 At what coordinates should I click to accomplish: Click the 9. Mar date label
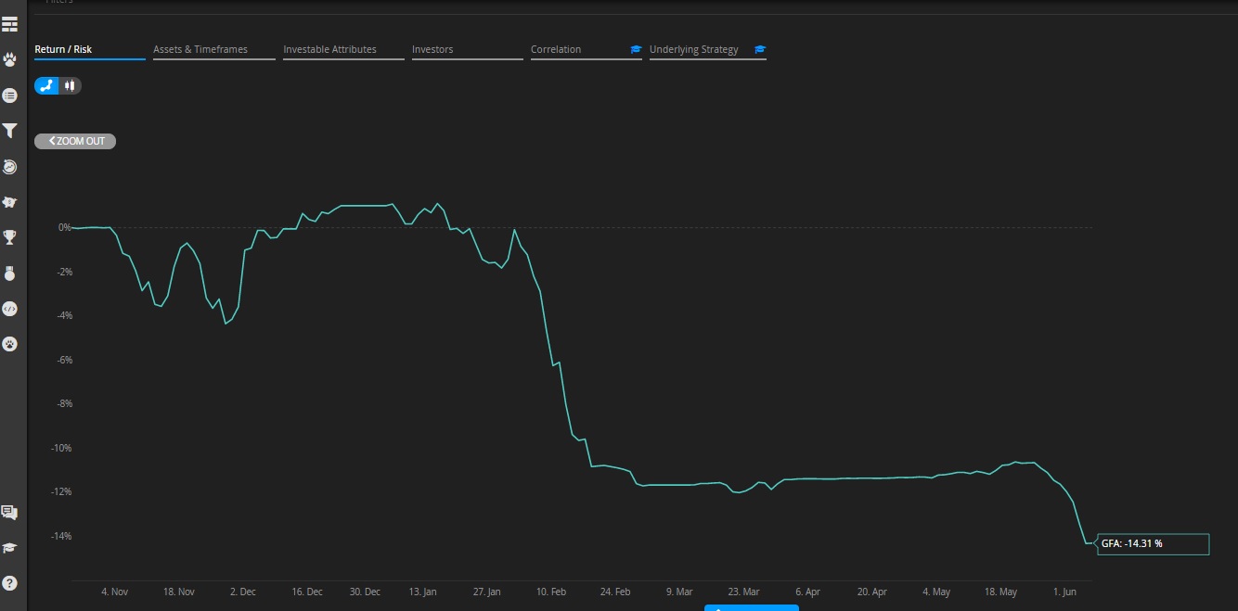click(679, 592)
